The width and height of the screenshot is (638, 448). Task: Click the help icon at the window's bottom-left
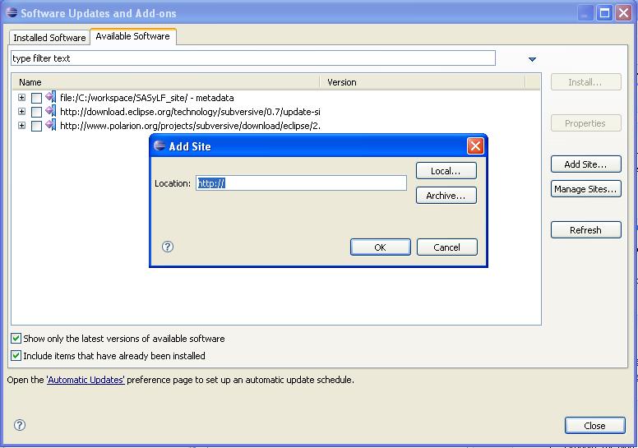coord(20,425)
